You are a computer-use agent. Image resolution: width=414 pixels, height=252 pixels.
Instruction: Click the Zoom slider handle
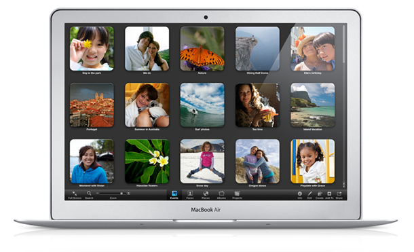click(121, 194)
